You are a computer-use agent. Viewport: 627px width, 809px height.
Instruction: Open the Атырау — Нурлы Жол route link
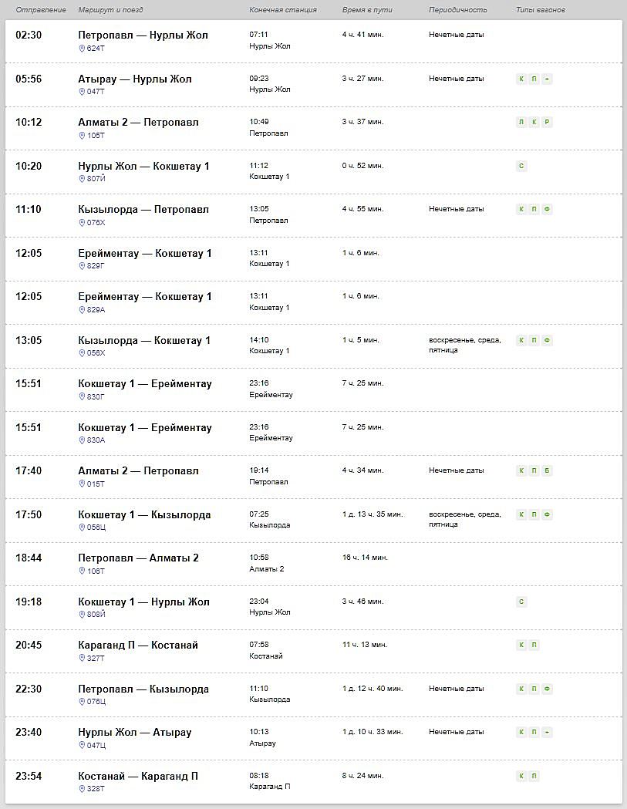135,79
